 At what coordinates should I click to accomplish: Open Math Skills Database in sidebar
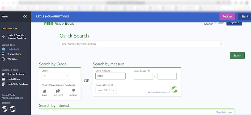coord(18,84)
